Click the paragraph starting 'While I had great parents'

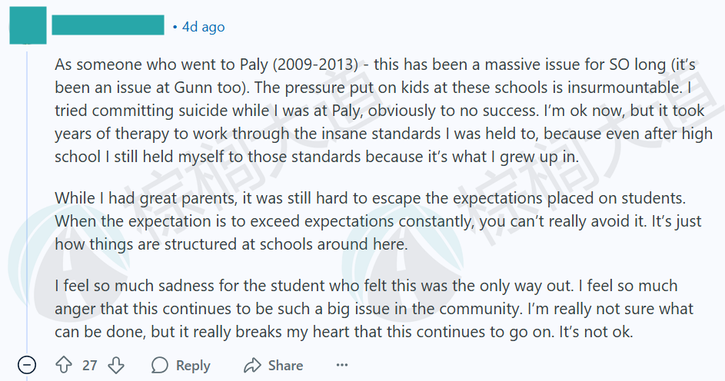coord(378,220)
